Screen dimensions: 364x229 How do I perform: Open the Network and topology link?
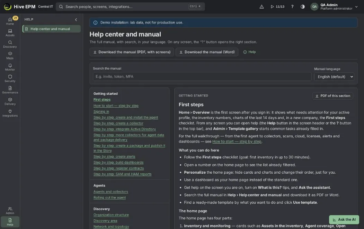point(111,227)
